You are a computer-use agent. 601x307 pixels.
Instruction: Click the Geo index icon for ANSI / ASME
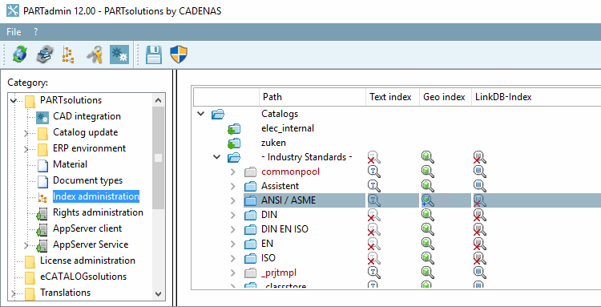(428, 200)
